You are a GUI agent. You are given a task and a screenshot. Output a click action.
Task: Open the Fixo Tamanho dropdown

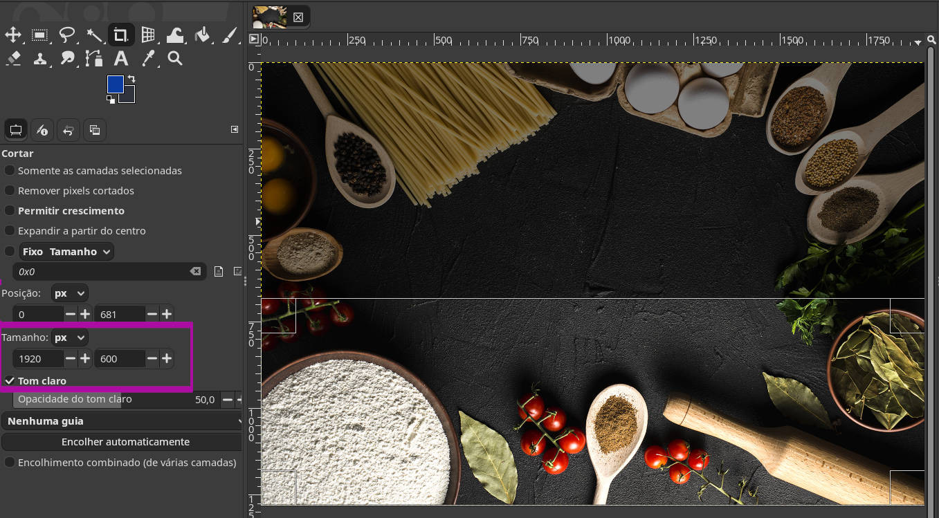[x=66, y=252]
